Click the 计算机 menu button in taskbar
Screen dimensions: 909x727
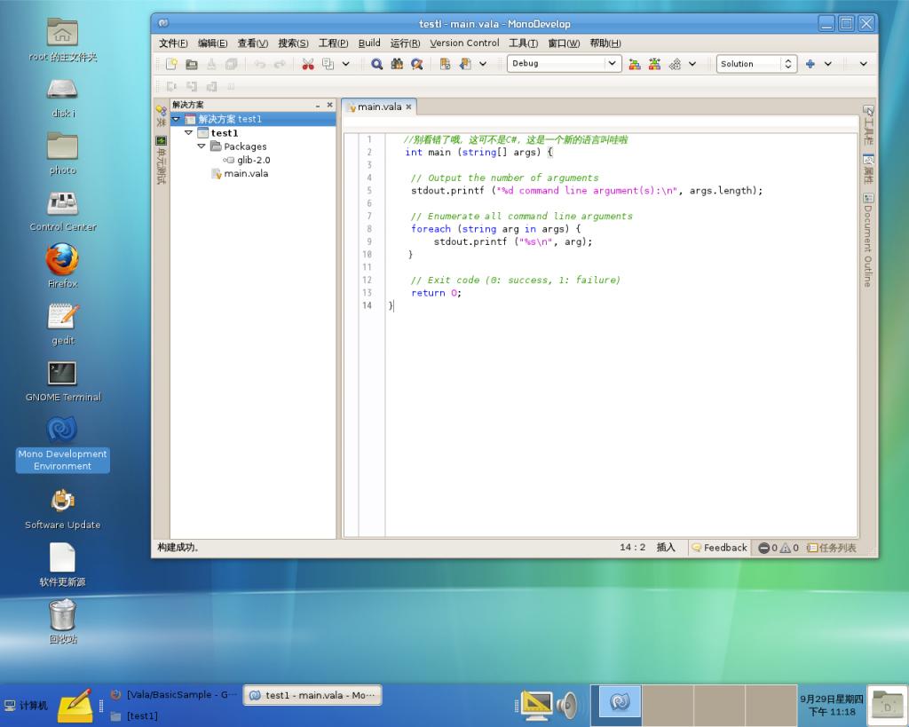pyautogui.click(x=26, y=706)
